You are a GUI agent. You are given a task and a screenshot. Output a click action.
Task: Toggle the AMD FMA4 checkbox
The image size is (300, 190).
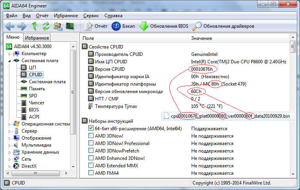point(91,173)
